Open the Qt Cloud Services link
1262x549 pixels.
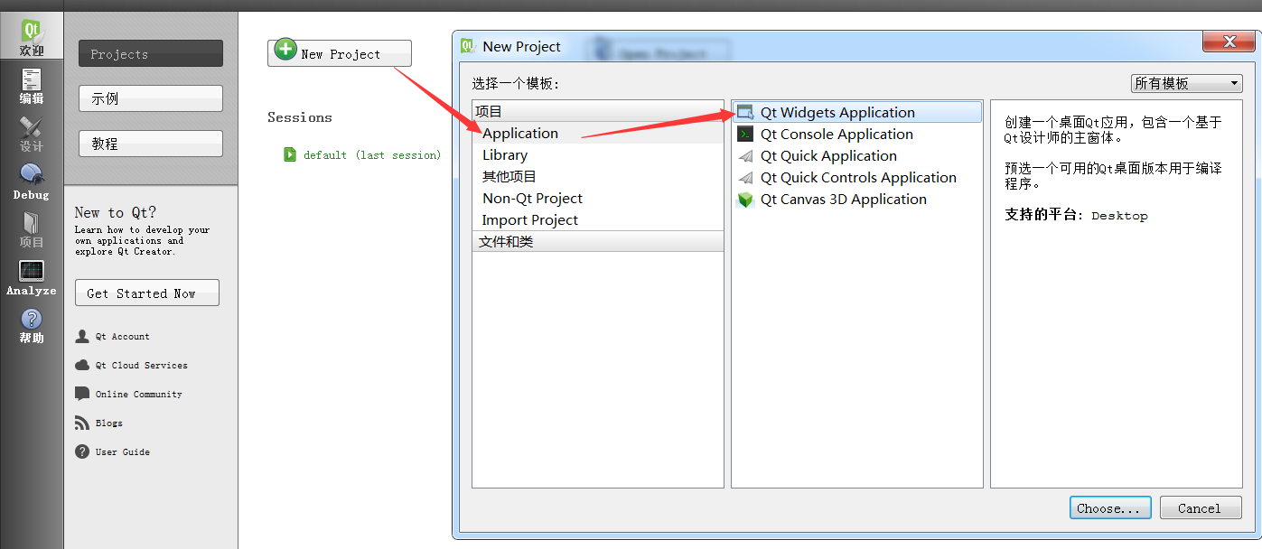[141, 365]
